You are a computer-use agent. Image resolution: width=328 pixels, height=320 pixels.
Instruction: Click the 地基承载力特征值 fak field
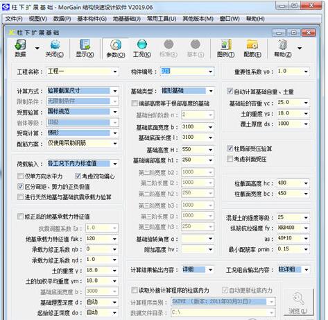(x=102, y=239)
